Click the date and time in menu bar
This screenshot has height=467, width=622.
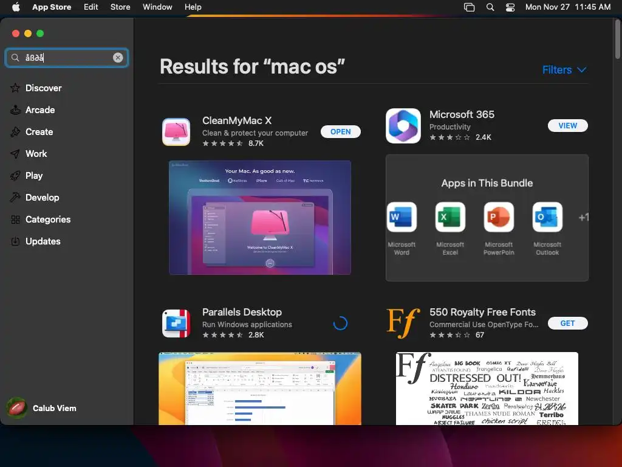pyautogui.click(x=568, y=7)
